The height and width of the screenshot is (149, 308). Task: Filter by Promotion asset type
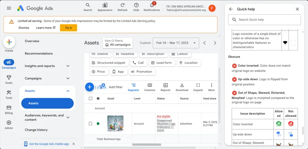pyautogui.click(x=142, y=71)
